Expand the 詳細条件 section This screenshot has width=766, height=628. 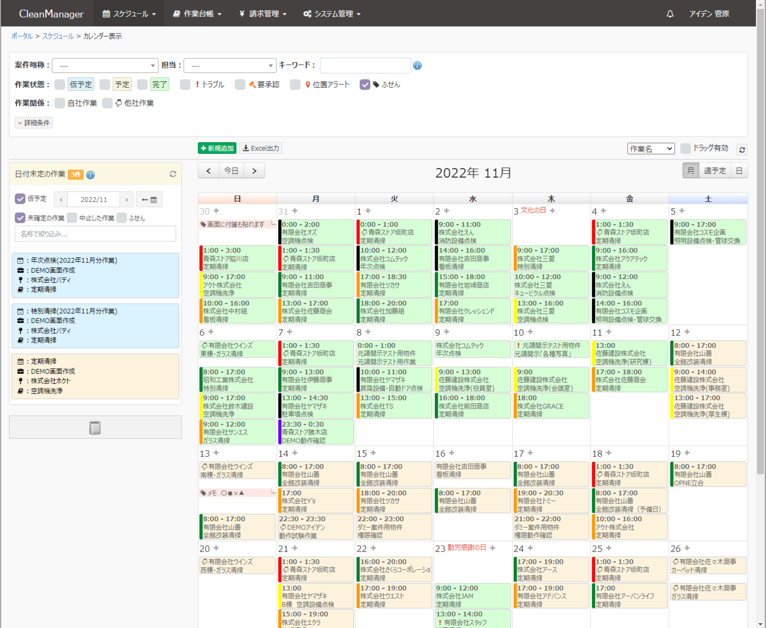tap(34, 123)
